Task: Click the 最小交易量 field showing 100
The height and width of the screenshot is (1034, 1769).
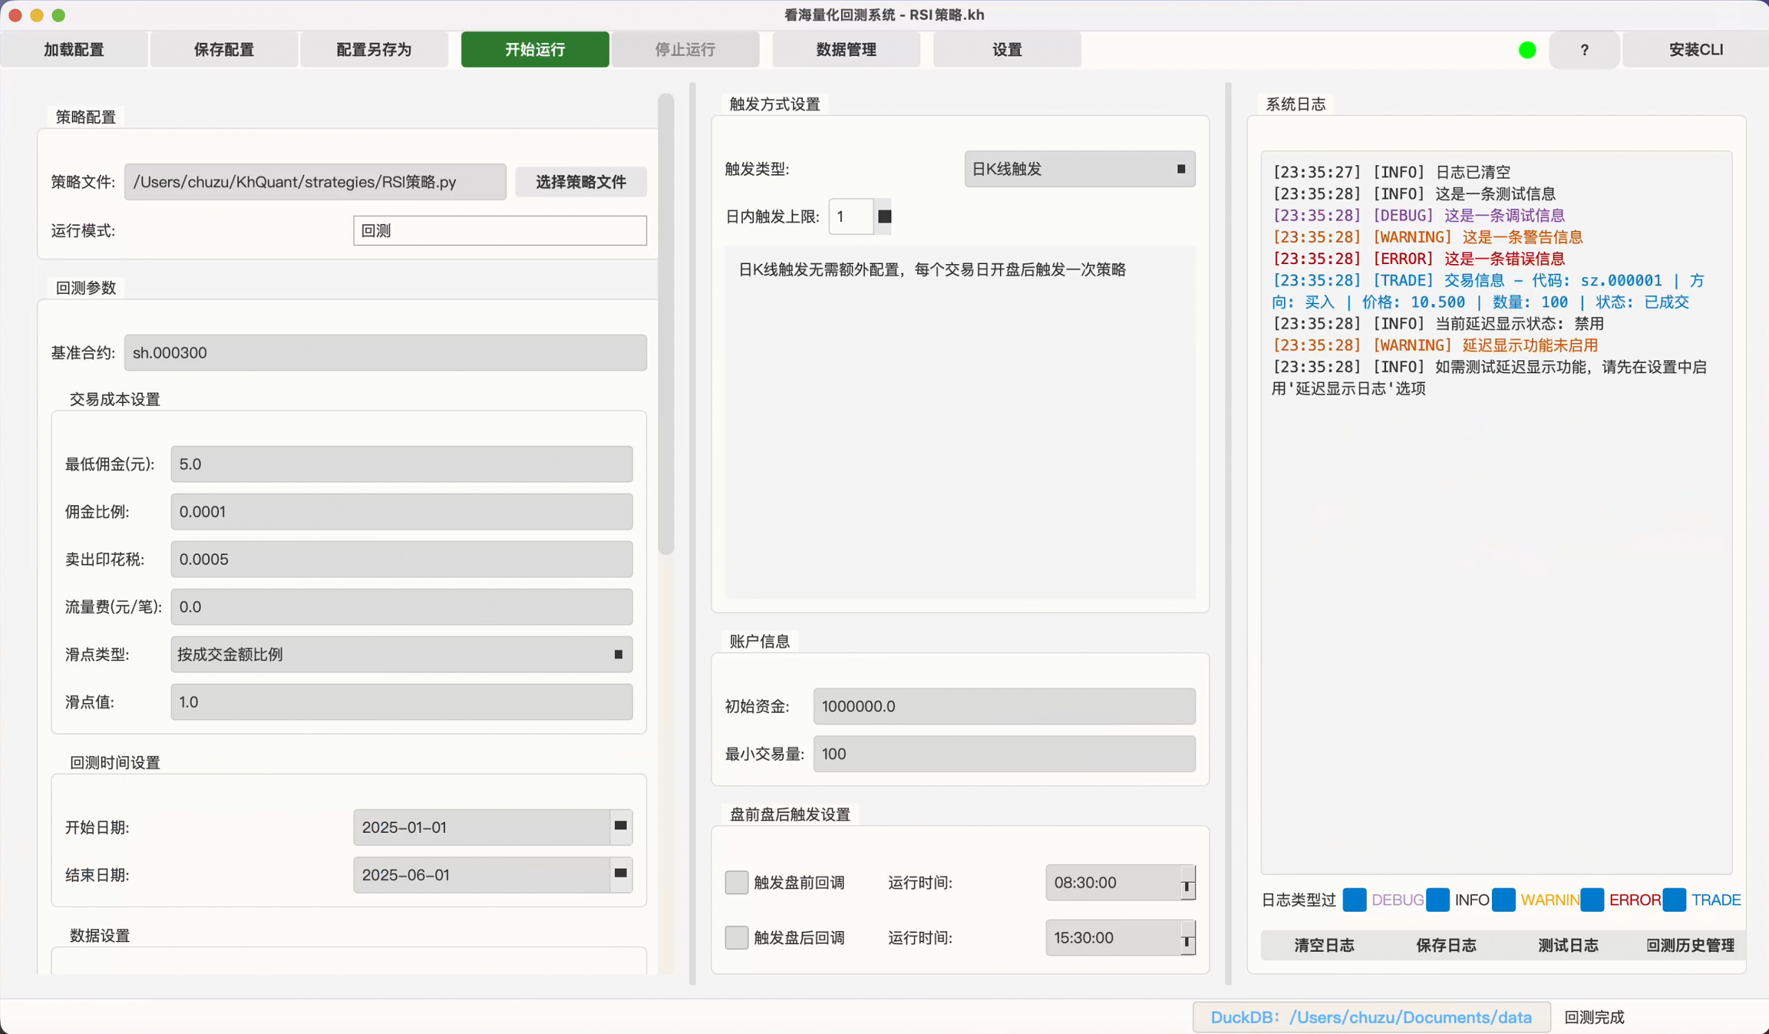Action: [x=1005, y=754]
